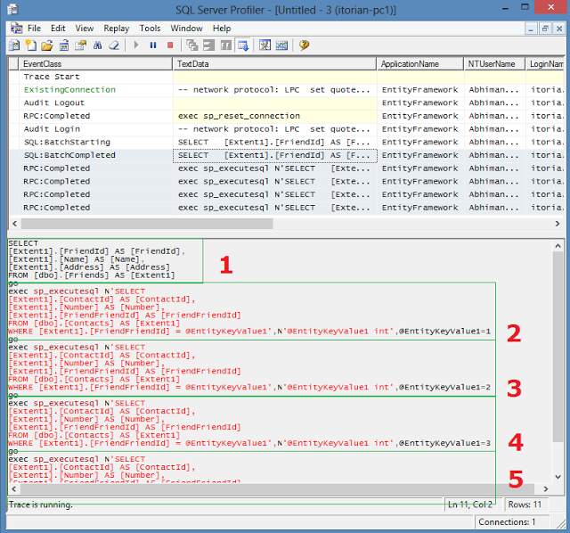
Task: Select the Audit Logout event row
Action: 54,102
